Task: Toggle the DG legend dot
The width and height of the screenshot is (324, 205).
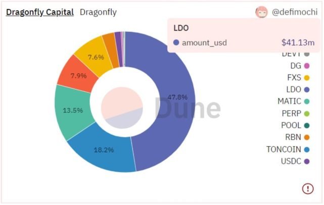Action: 307,66
